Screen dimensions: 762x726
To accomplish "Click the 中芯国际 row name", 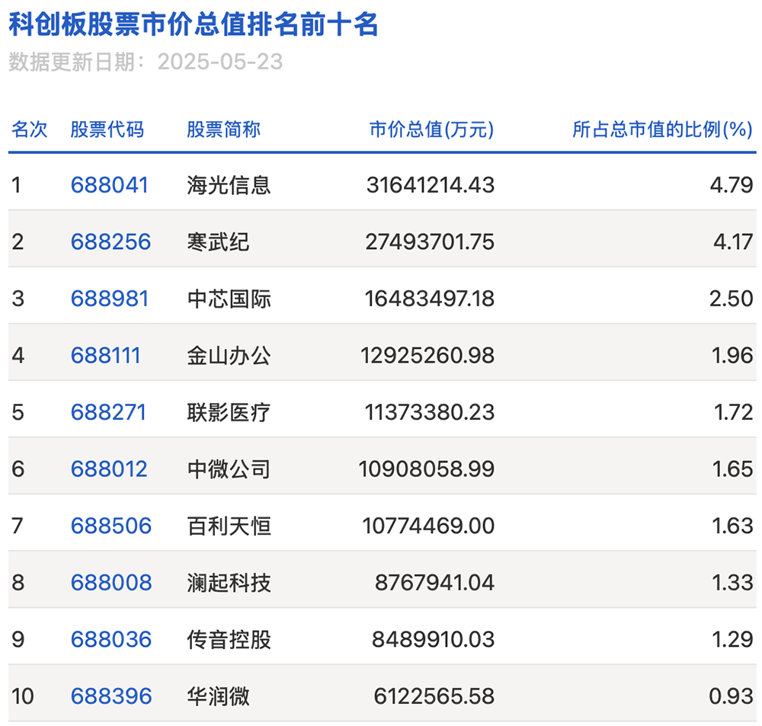I will pos(229,299).
